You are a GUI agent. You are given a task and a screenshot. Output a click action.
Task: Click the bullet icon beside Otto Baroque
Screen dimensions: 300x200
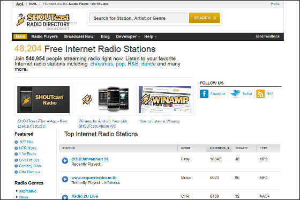point(16,172)
